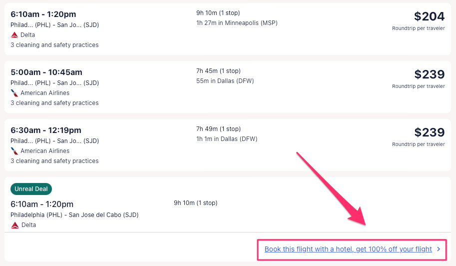Click American Airlines logo on the 5:00am flight
Screen dimensions: 456x266
point(14,93)
